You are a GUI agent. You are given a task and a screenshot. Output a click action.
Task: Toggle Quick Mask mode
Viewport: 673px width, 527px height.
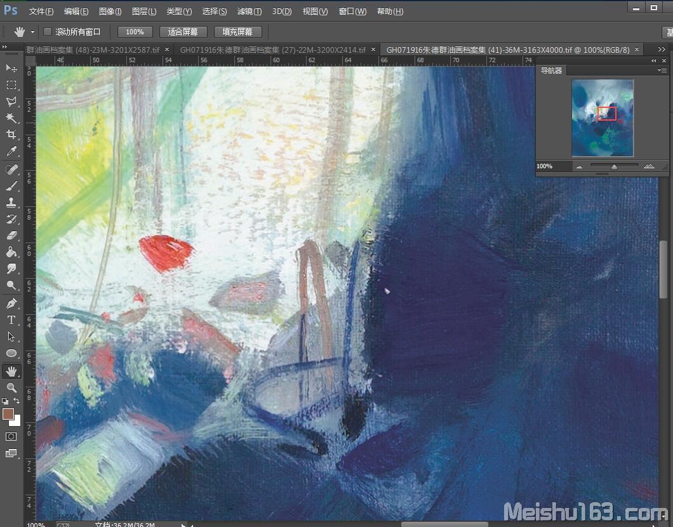click(x=11, y=436)
